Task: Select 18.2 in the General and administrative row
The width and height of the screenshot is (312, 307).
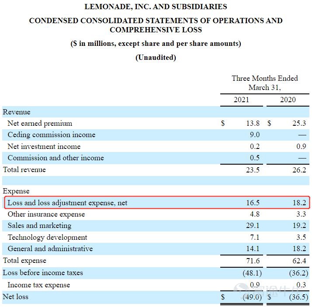Action: 299,249
